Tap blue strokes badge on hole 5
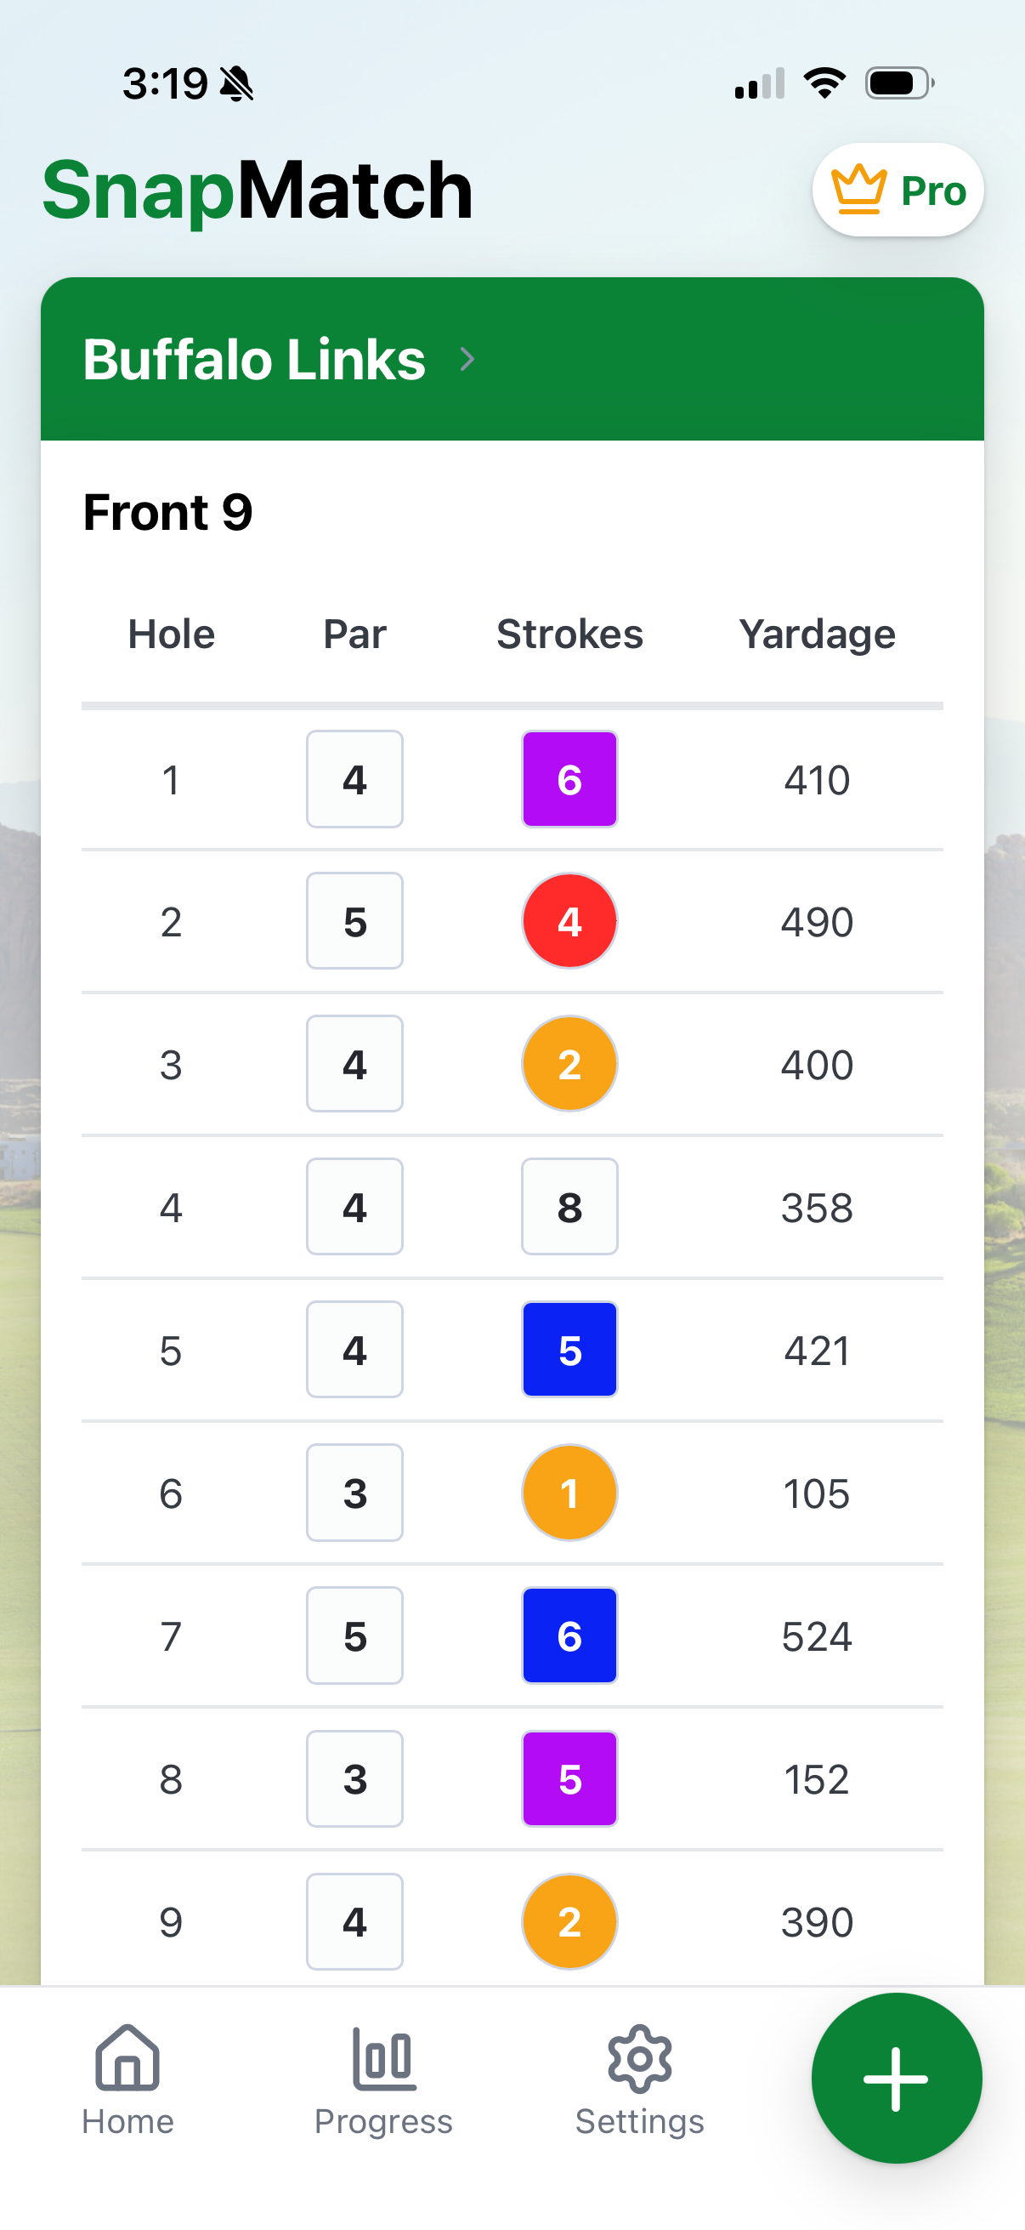This screenshot has height=2230, width=1025. coord(569,1350)
